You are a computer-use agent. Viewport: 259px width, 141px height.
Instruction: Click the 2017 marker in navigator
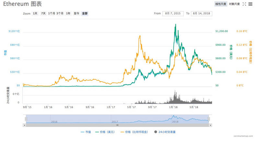[115, 122]
